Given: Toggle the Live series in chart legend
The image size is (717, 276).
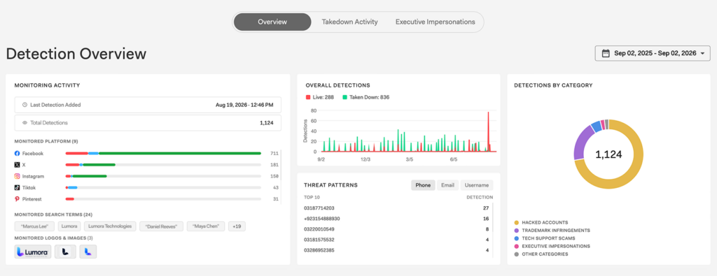Looking at the screenshot, I should [x=320, y=97].
